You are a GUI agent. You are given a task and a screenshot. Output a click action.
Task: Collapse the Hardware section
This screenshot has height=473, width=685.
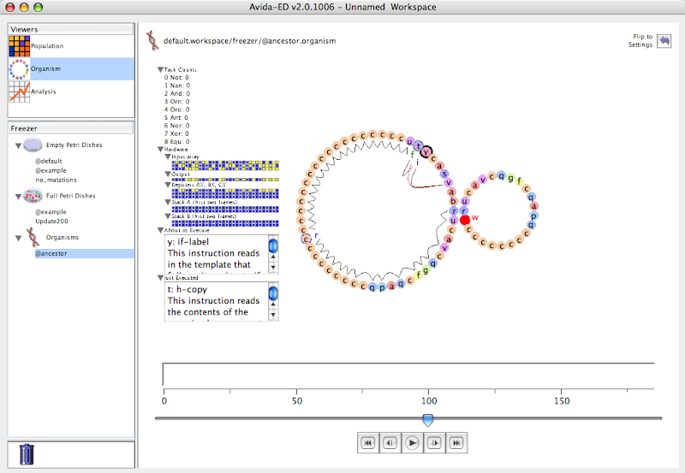click(x=160, y=149)
